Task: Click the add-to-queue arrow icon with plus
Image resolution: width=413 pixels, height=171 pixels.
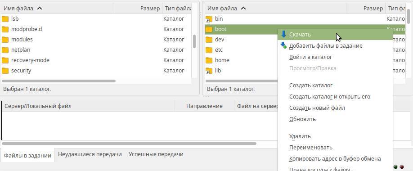Action: 283,45
